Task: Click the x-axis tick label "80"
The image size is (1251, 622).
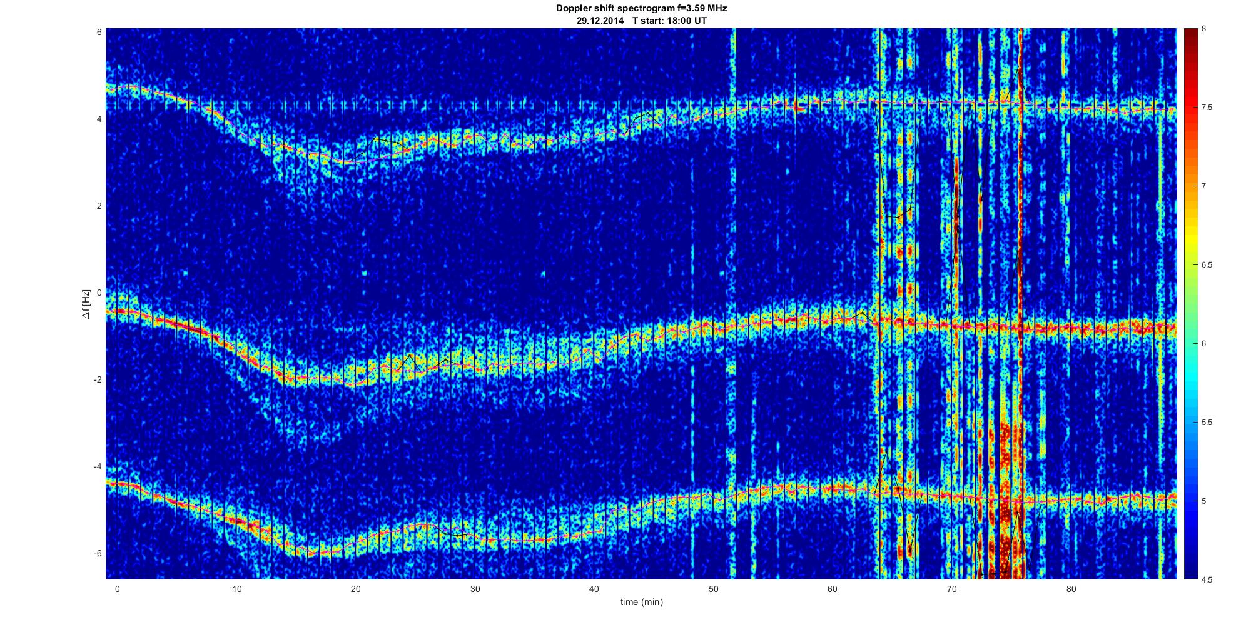Action: click(x=1071, y=589)
